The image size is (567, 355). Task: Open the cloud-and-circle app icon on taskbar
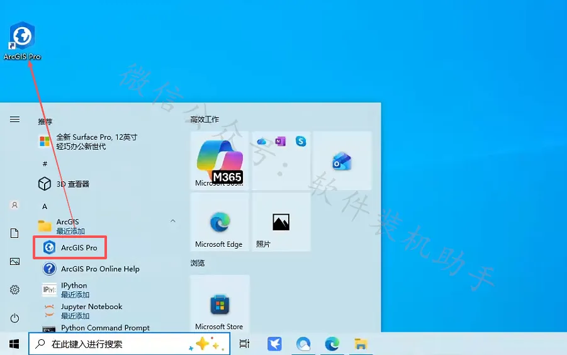pos(303,344)
